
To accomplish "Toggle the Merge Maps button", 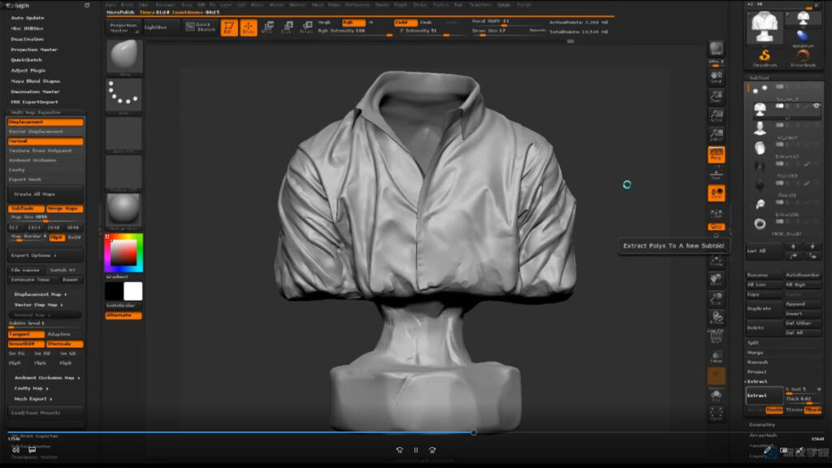I will (64, 209).
